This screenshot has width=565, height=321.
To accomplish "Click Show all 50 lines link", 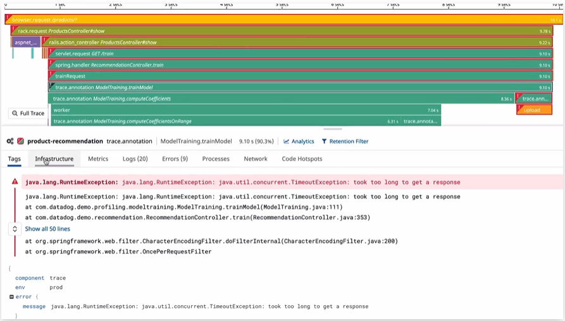I will coord(47,229).
